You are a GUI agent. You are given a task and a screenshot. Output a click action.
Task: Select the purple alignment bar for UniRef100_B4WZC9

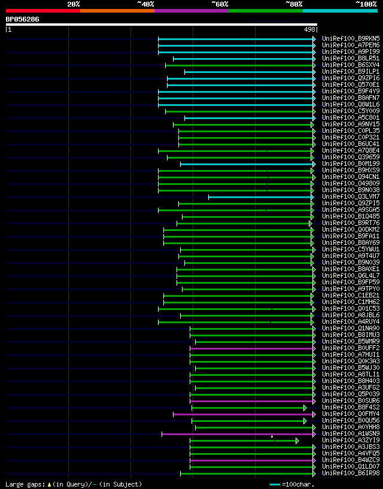click(x=253, y=461)
